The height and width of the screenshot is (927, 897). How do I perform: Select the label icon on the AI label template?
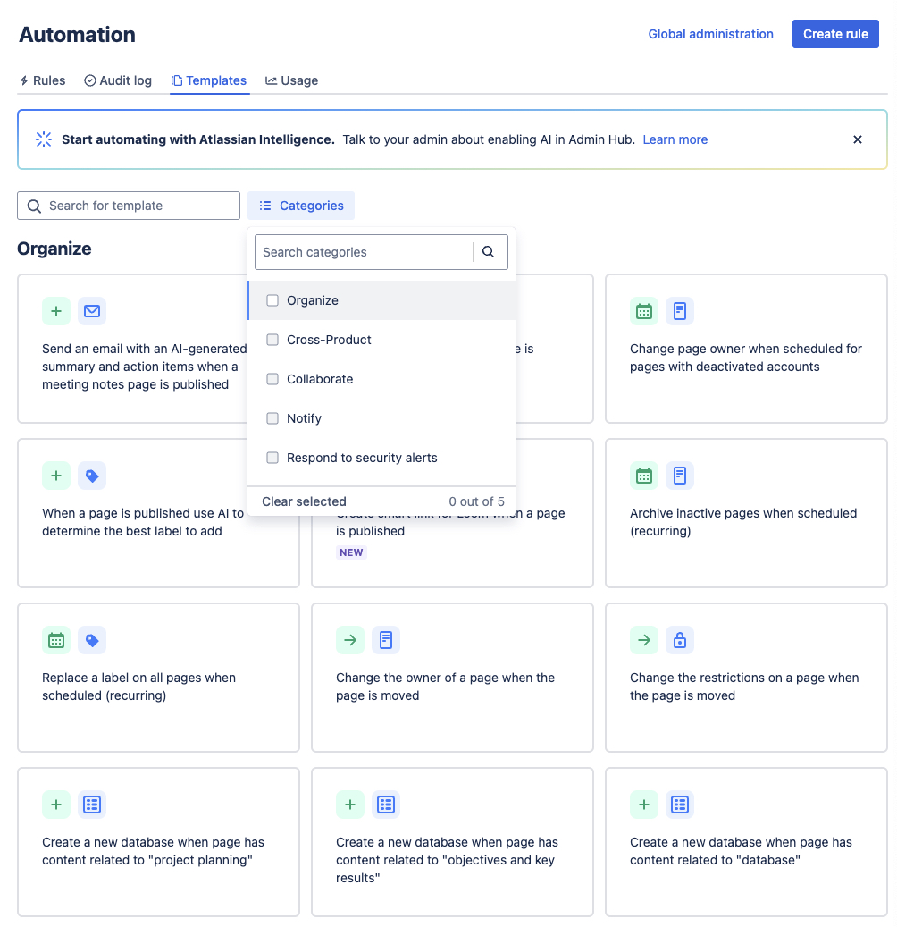tap(92, 475)
